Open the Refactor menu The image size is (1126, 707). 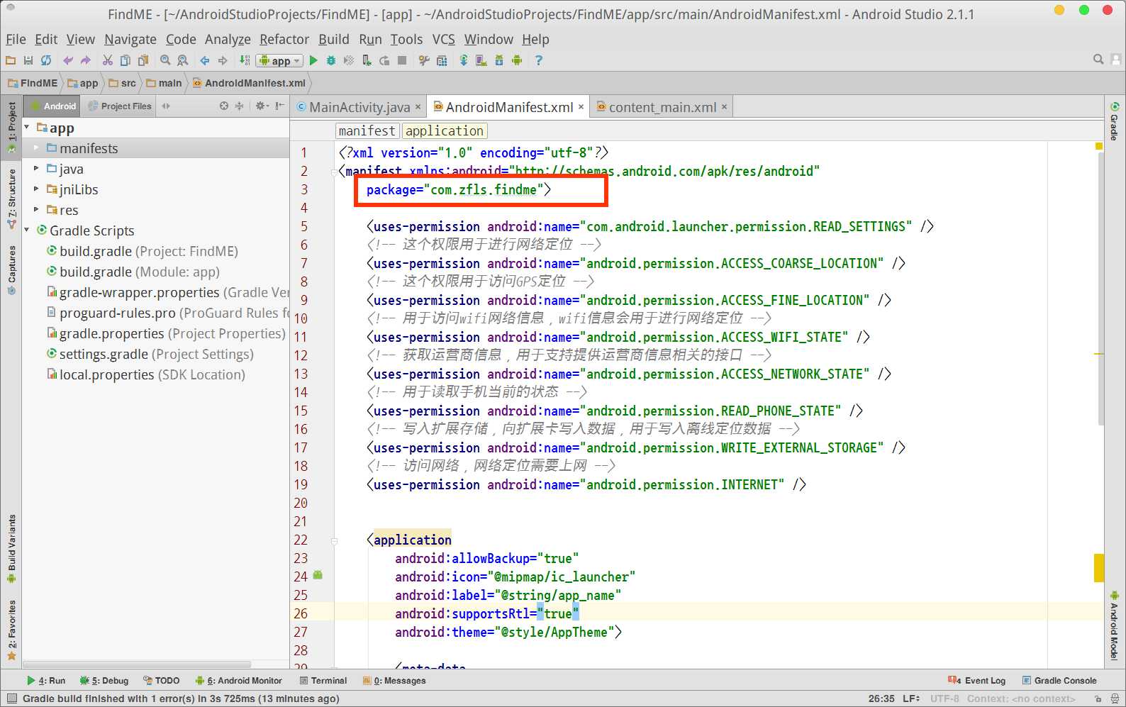(284, 40)
